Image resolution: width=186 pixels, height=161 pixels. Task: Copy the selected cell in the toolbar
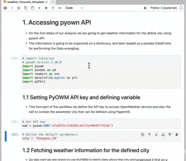tap(26, 8)
